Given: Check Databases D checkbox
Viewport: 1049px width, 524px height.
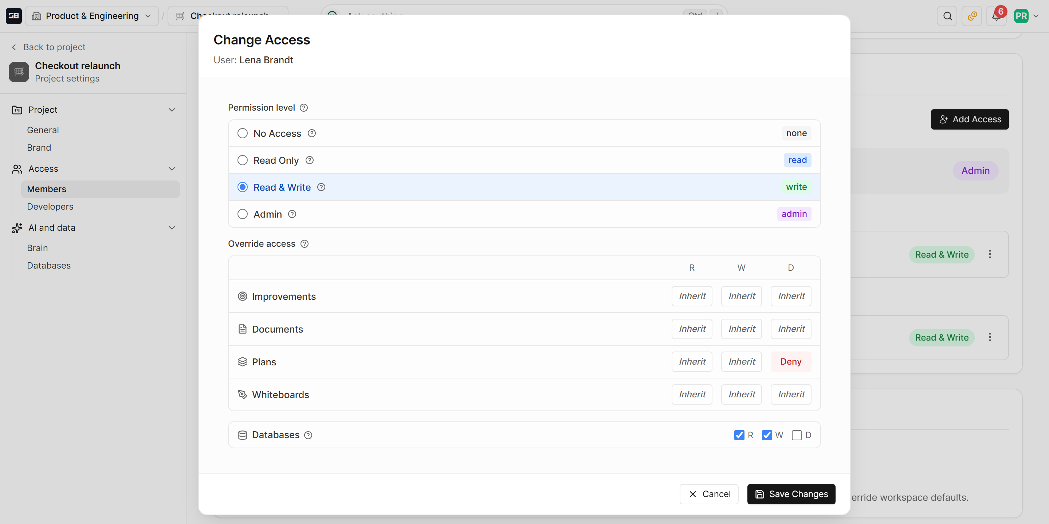Looking at the screenshot, I should 797,435.
